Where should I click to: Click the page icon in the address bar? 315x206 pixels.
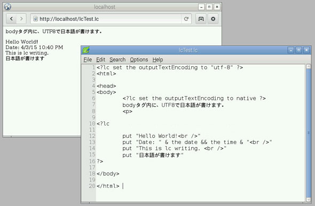(x=36, y=19)
